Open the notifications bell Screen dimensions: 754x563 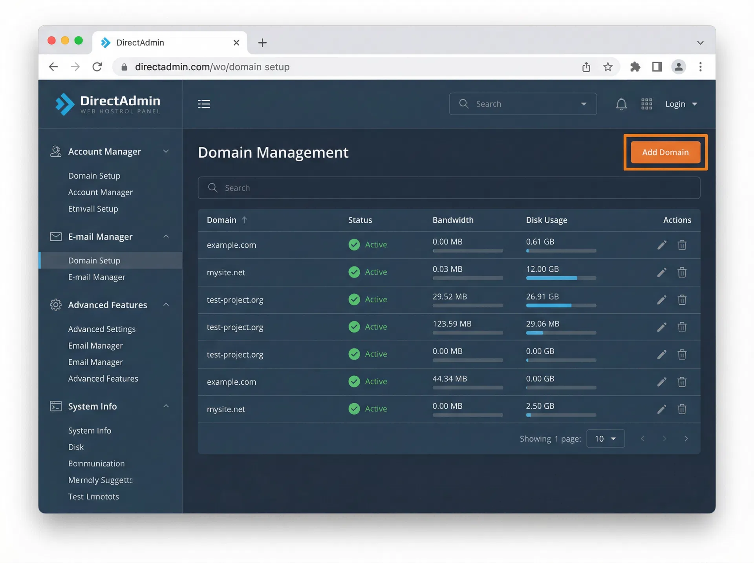coord(621,104)
